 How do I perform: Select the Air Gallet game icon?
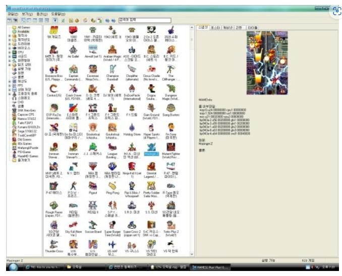73,51
